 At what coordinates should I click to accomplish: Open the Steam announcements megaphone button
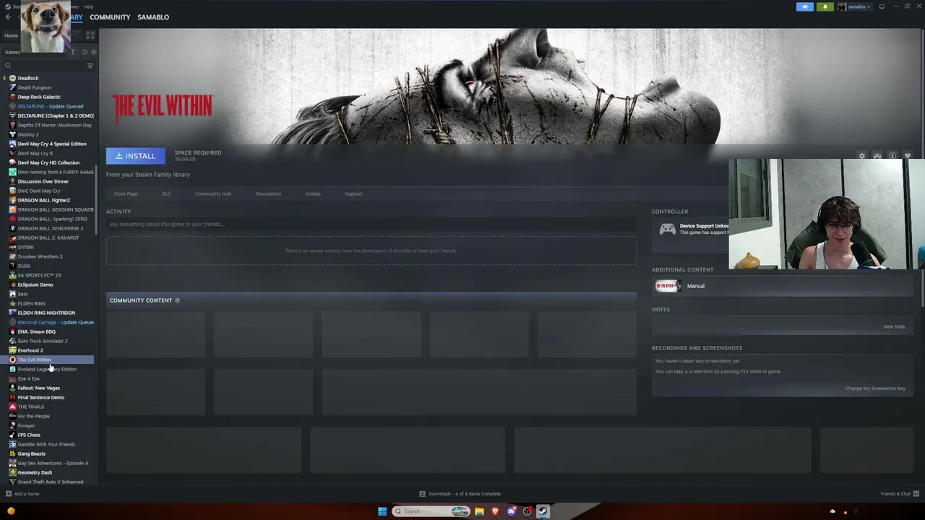click(804, 6)
